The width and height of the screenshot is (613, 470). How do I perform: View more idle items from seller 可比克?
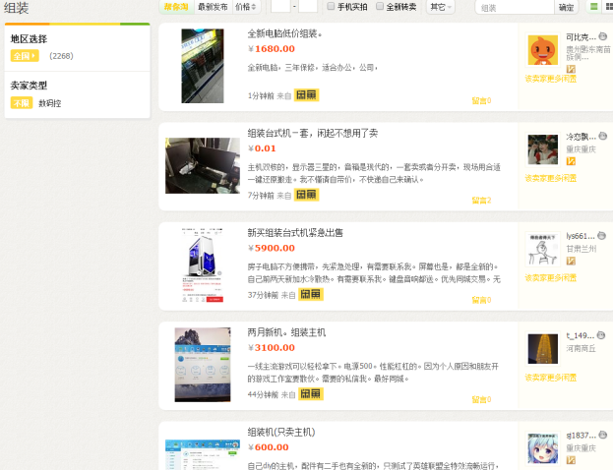(x=550, y=79)
